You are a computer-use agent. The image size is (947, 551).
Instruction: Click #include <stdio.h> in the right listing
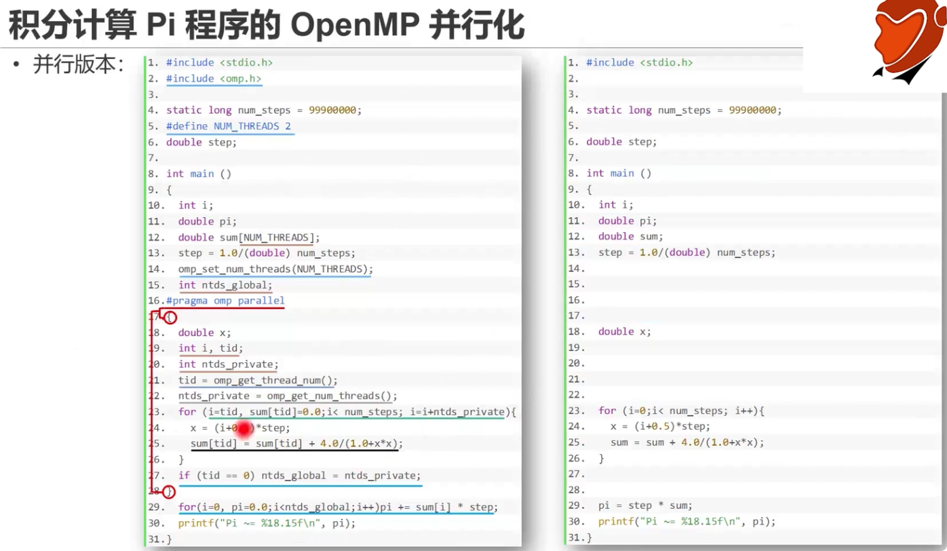639,62
